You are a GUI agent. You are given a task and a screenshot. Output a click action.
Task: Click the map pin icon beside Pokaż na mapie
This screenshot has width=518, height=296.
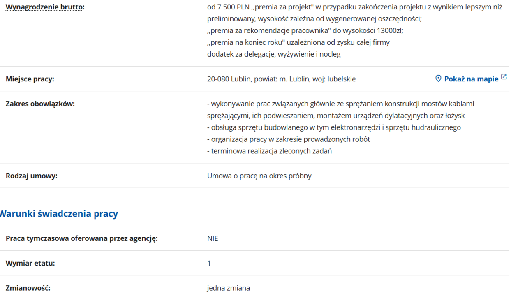tap(438, 79)
